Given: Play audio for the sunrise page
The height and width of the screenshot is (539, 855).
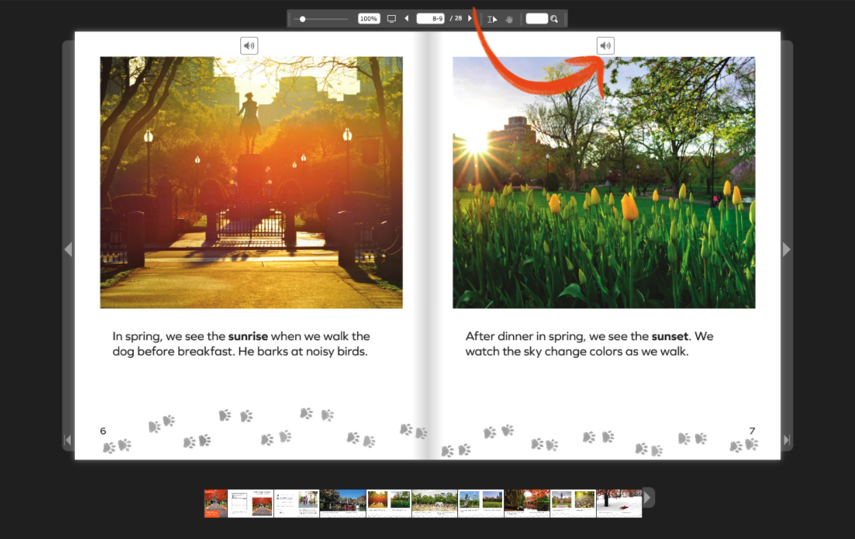Looking at the screenshot, I should [249, 46].
